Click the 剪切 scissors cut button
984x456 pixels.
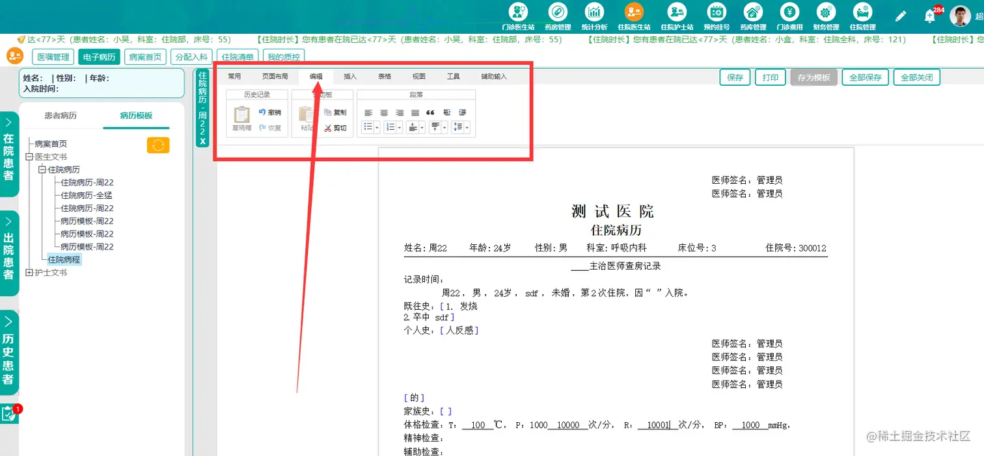pyautogui.click(x=335, y=128)
